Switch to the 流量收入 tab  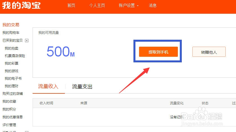(x=48, y=86)
